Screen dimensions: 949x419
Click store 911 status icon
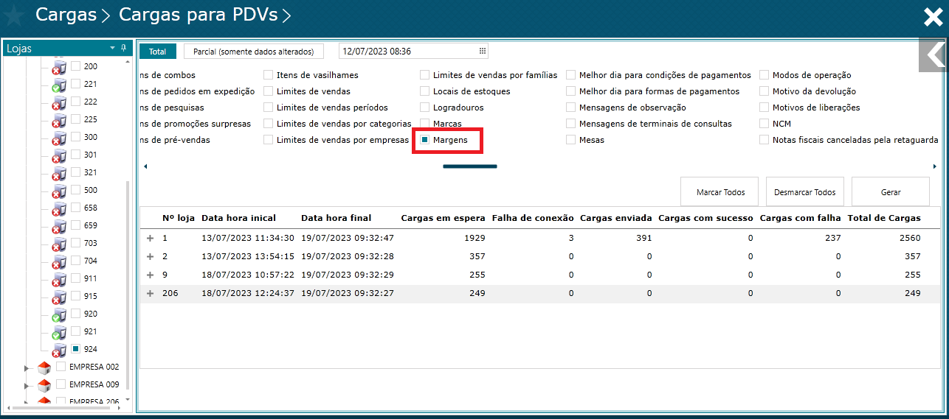click(58, 280)
